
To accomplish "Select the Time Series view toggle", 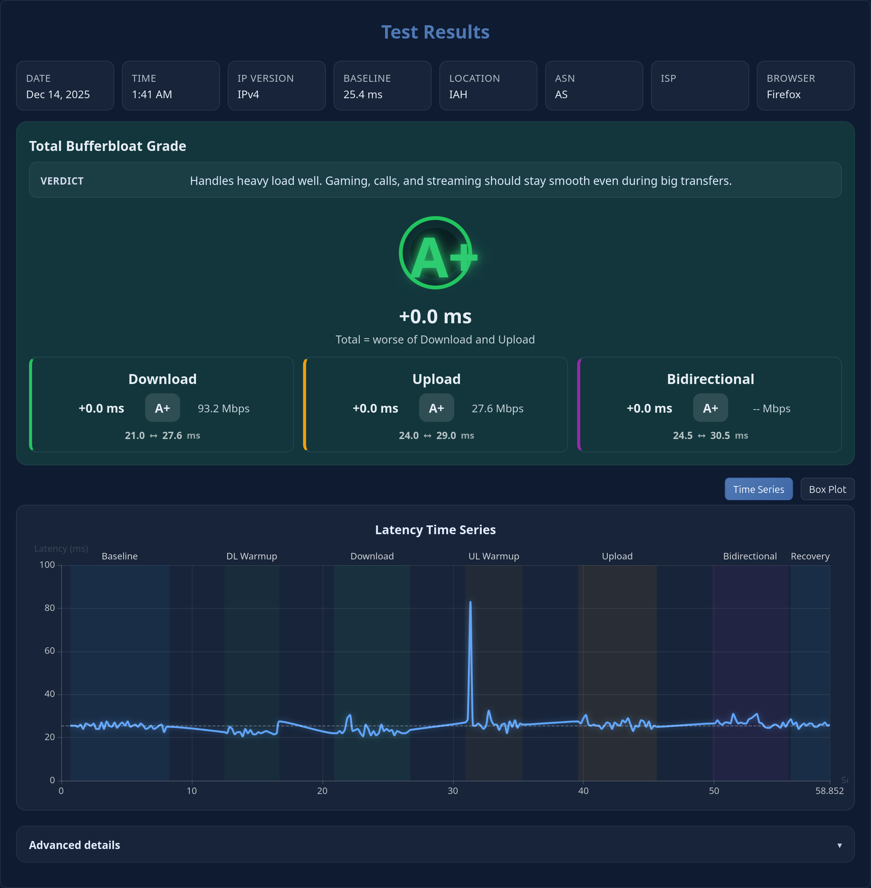I will (758, 489).
